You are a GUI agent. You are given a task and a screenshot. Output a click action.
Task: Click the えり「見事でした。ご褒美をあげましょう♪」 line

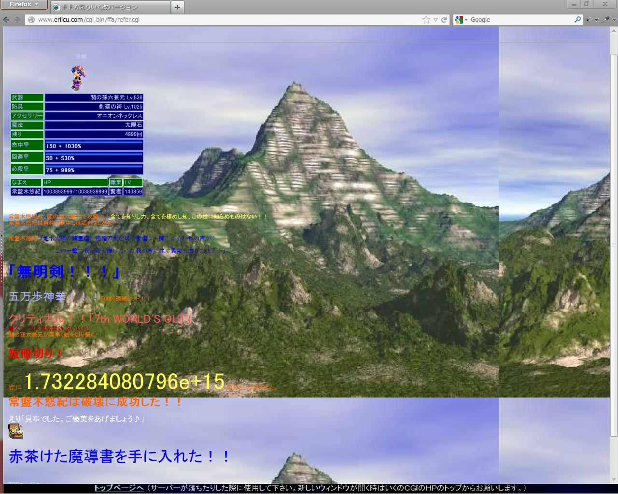[77, 419]
